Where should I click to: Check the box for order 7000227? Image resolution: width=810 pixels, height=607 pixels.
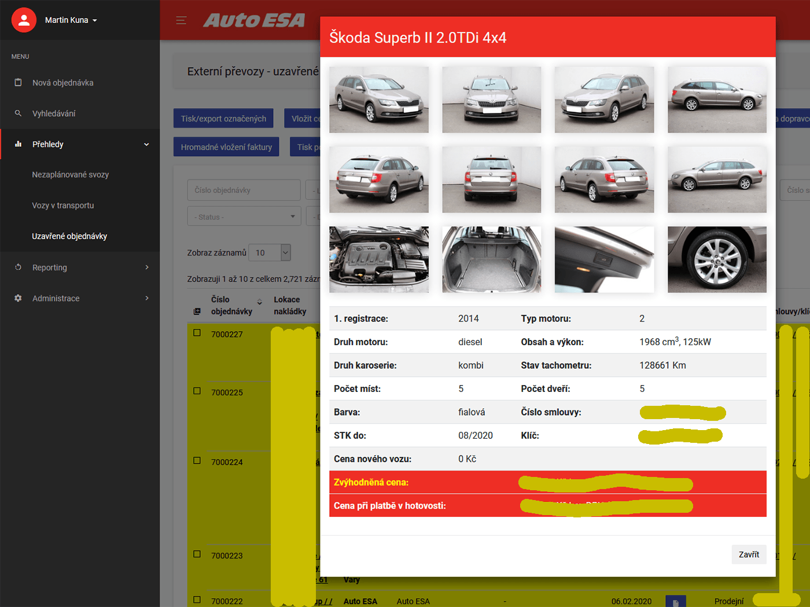[x=197, y=333]
